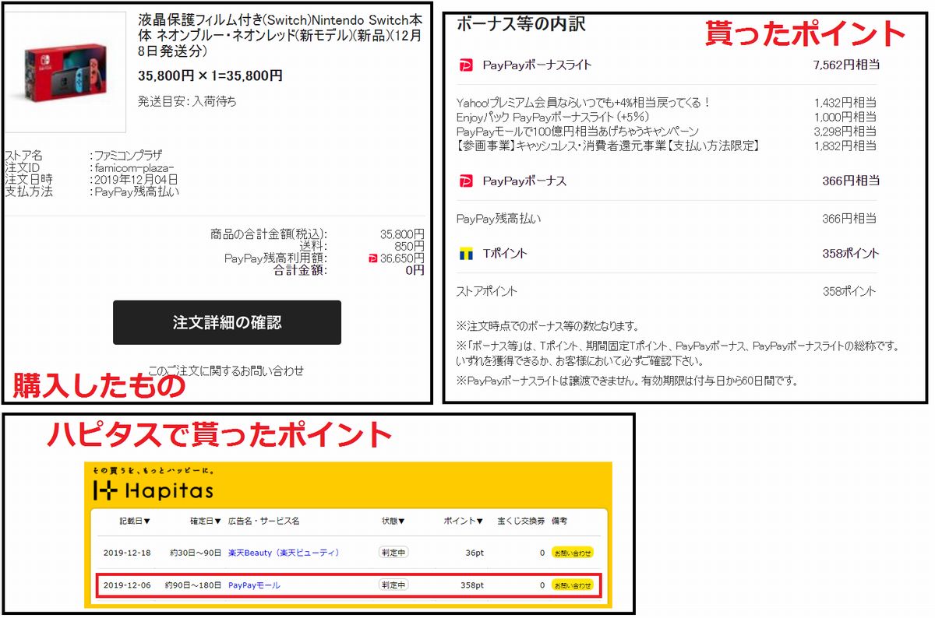The image size is (935, 618).
Task: Click the PayPayボーナスライト amount 7,562円相当
Action: click(845, 65)
